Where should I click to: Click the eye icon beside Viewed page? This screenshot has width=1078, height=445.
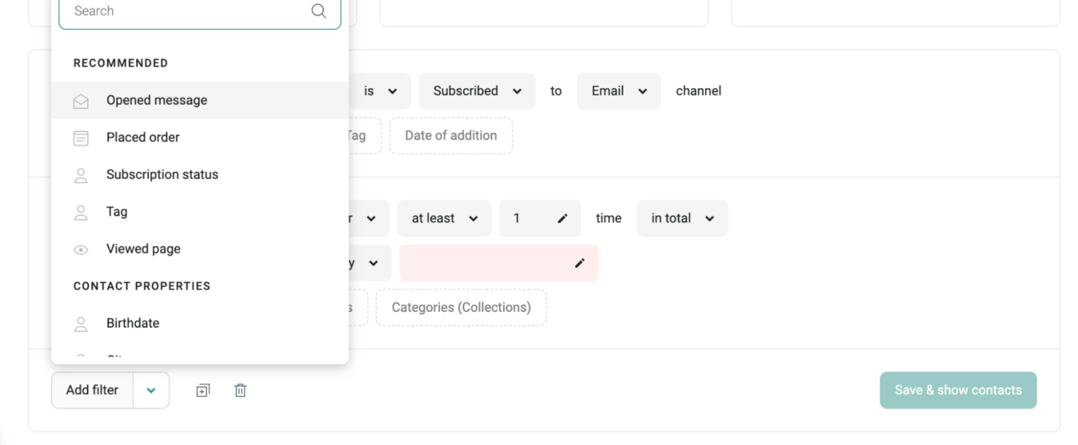(x=81, y=249)
